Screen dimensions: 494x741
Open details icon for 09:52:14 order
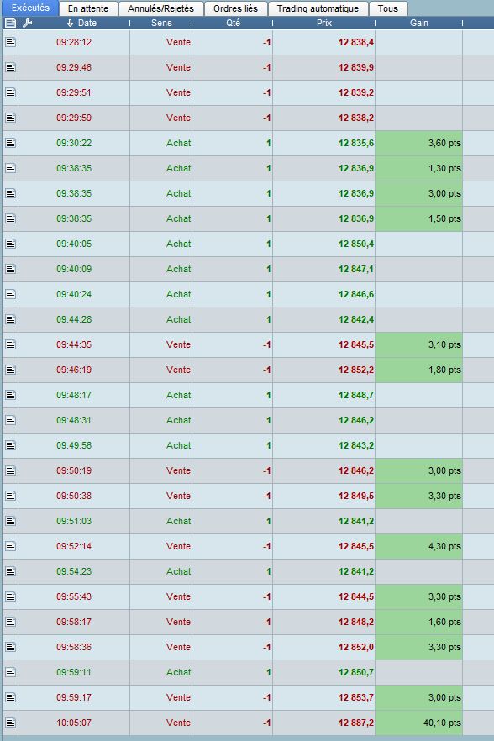(10, 546)
